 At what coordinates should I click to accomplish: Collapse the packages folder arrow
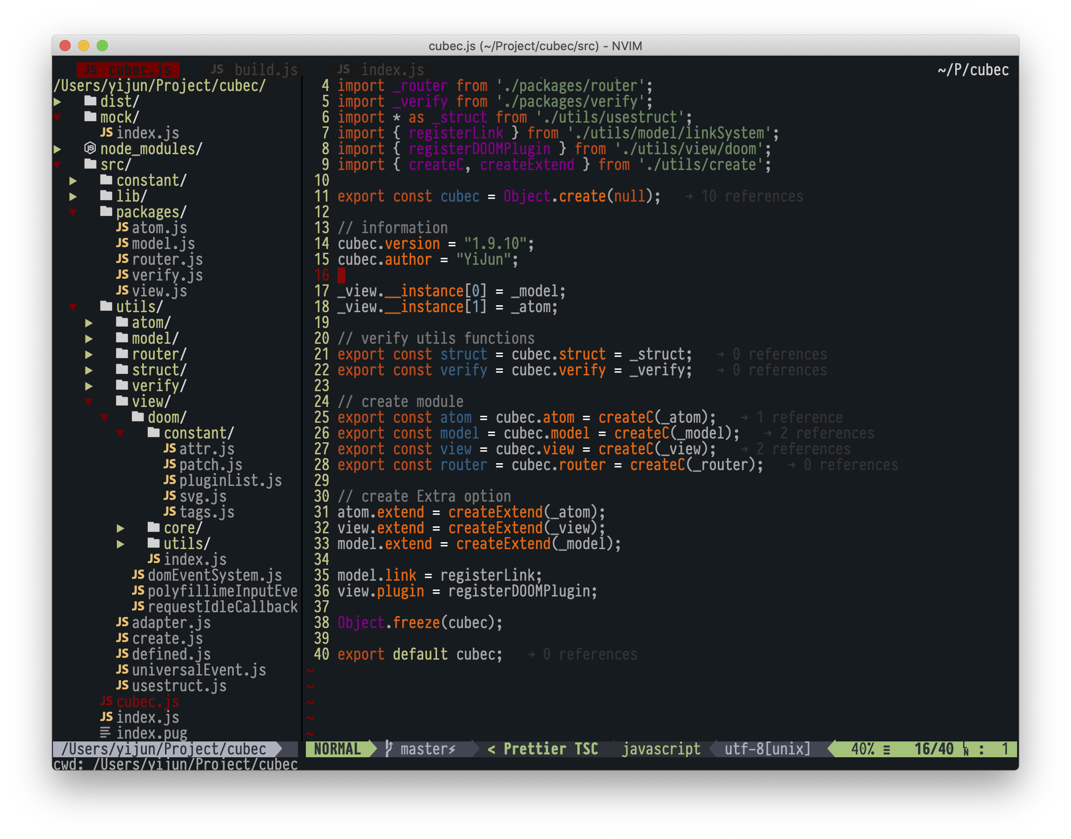pyautogui.click(x=73, y=212)
